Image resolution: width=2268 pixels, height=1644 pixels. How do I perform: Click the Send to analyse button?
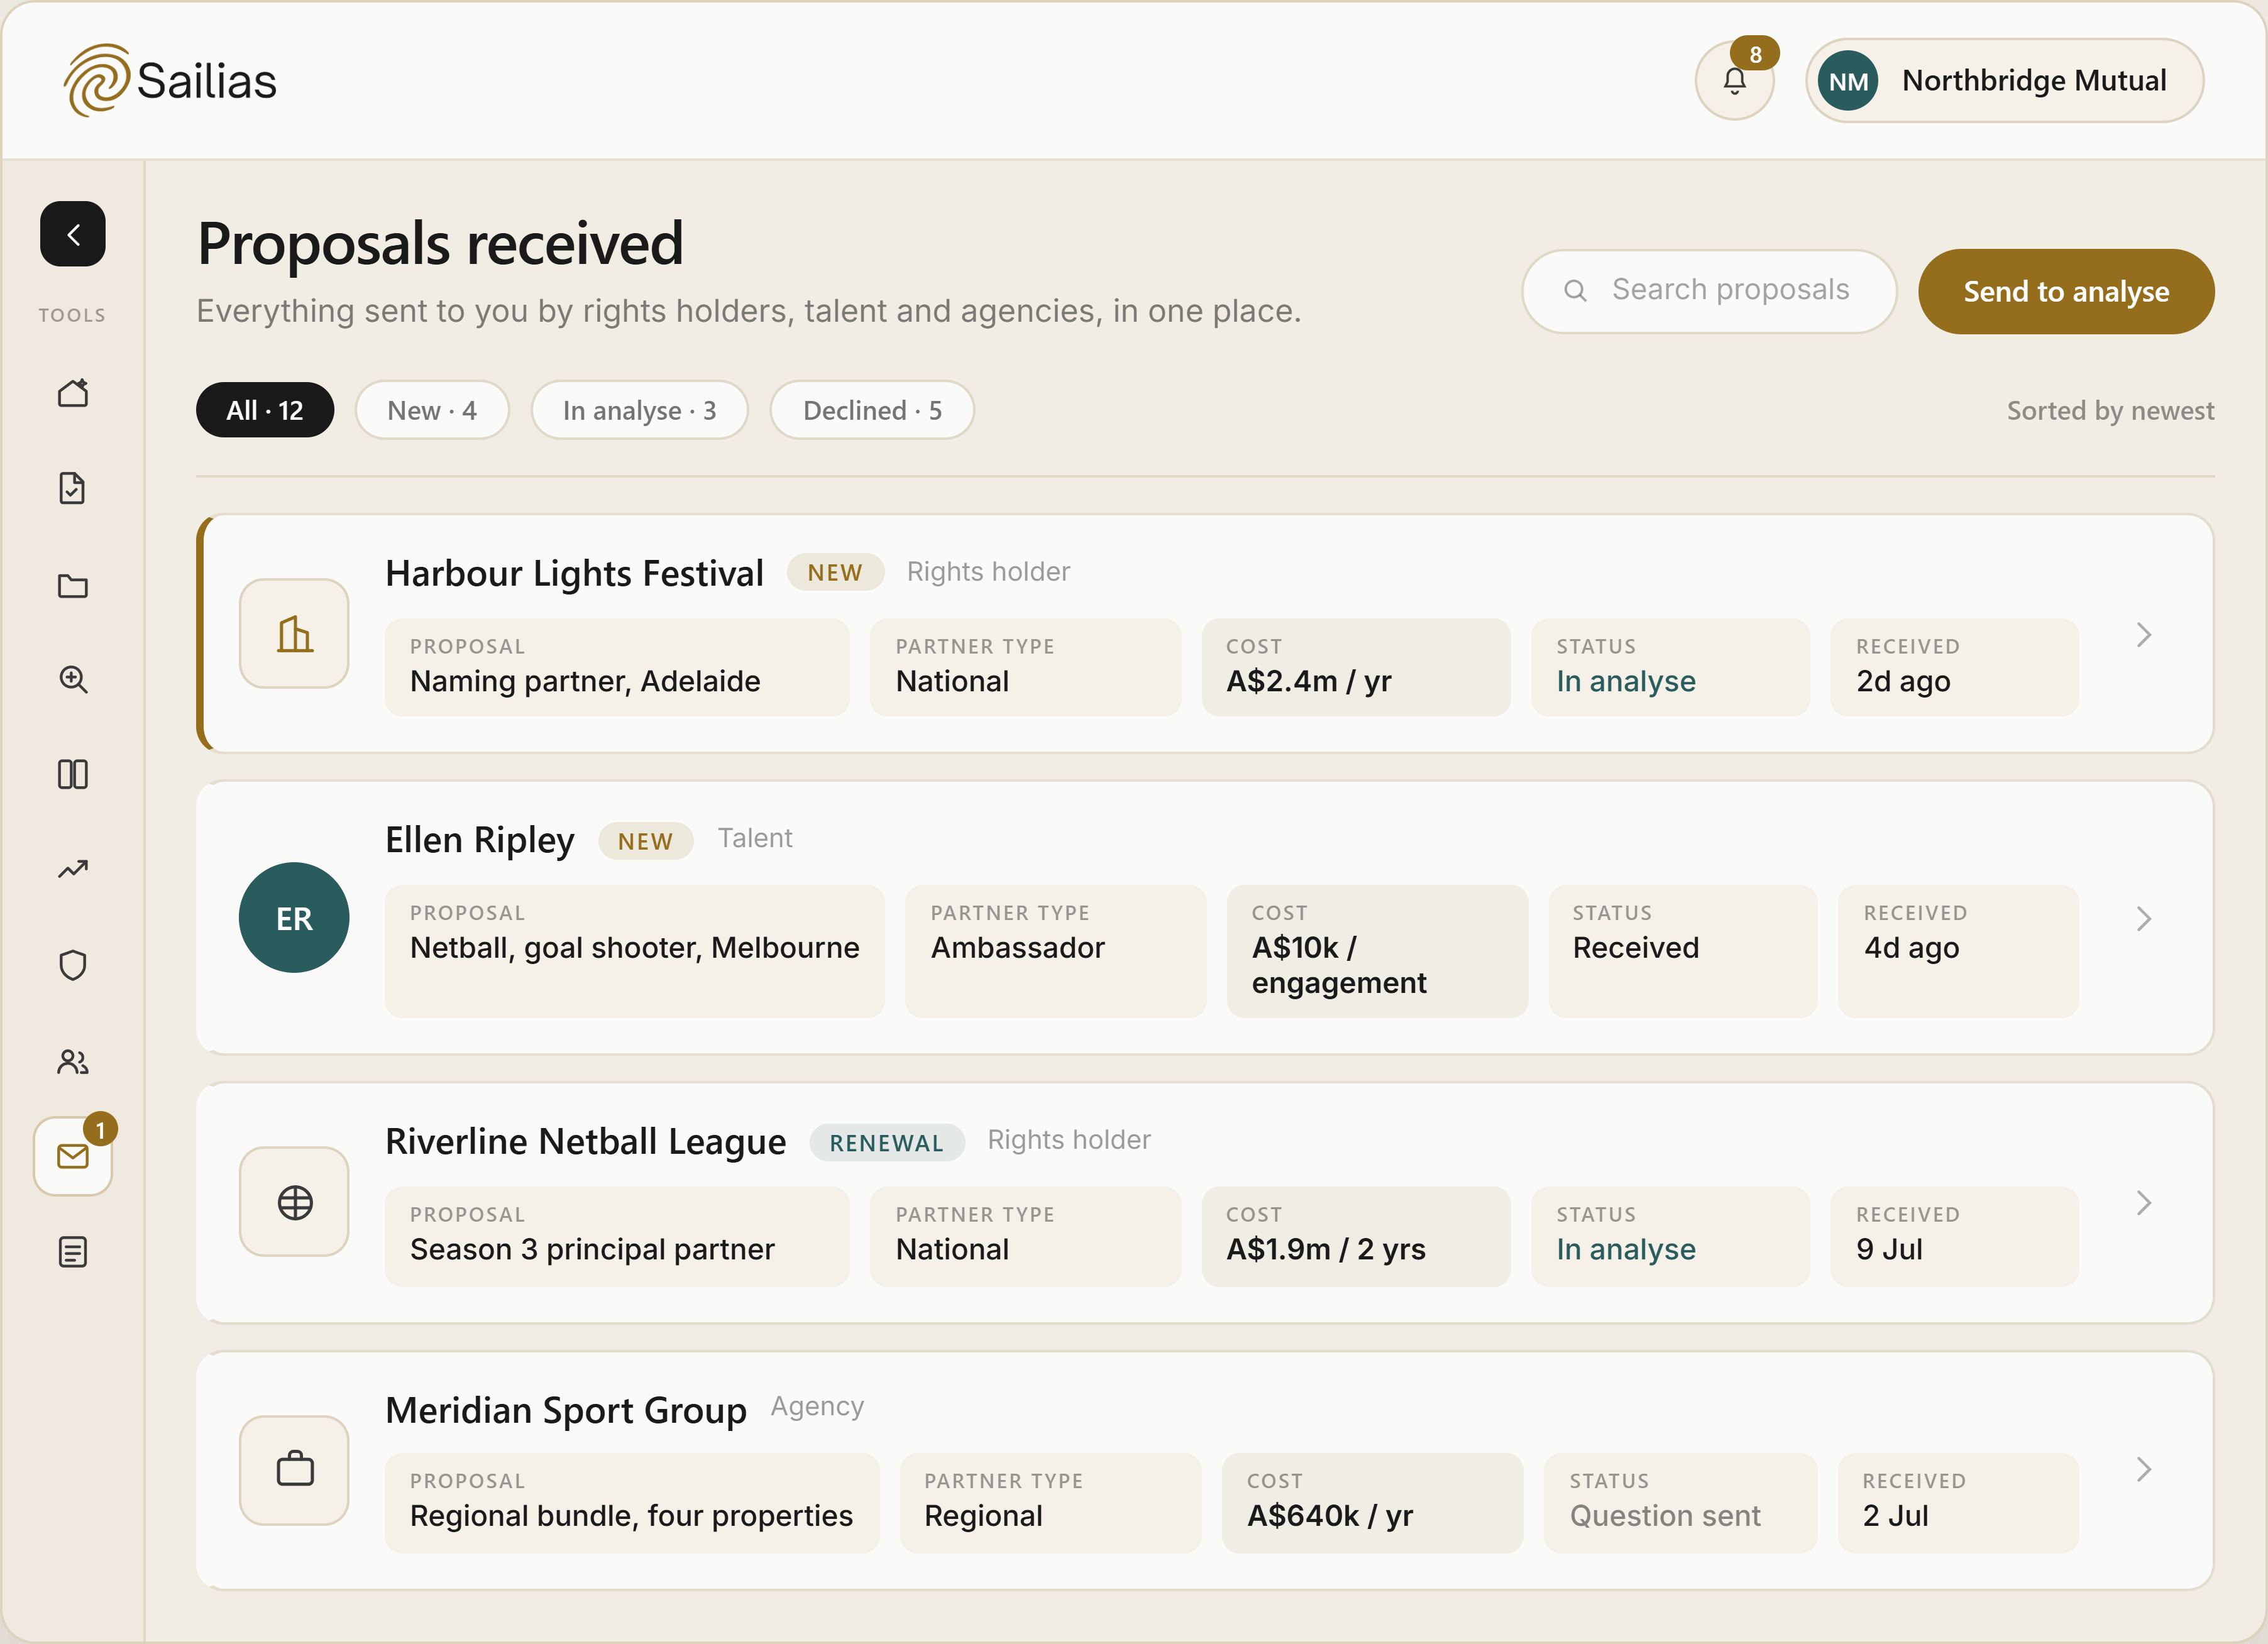[x=2066, y=291]
